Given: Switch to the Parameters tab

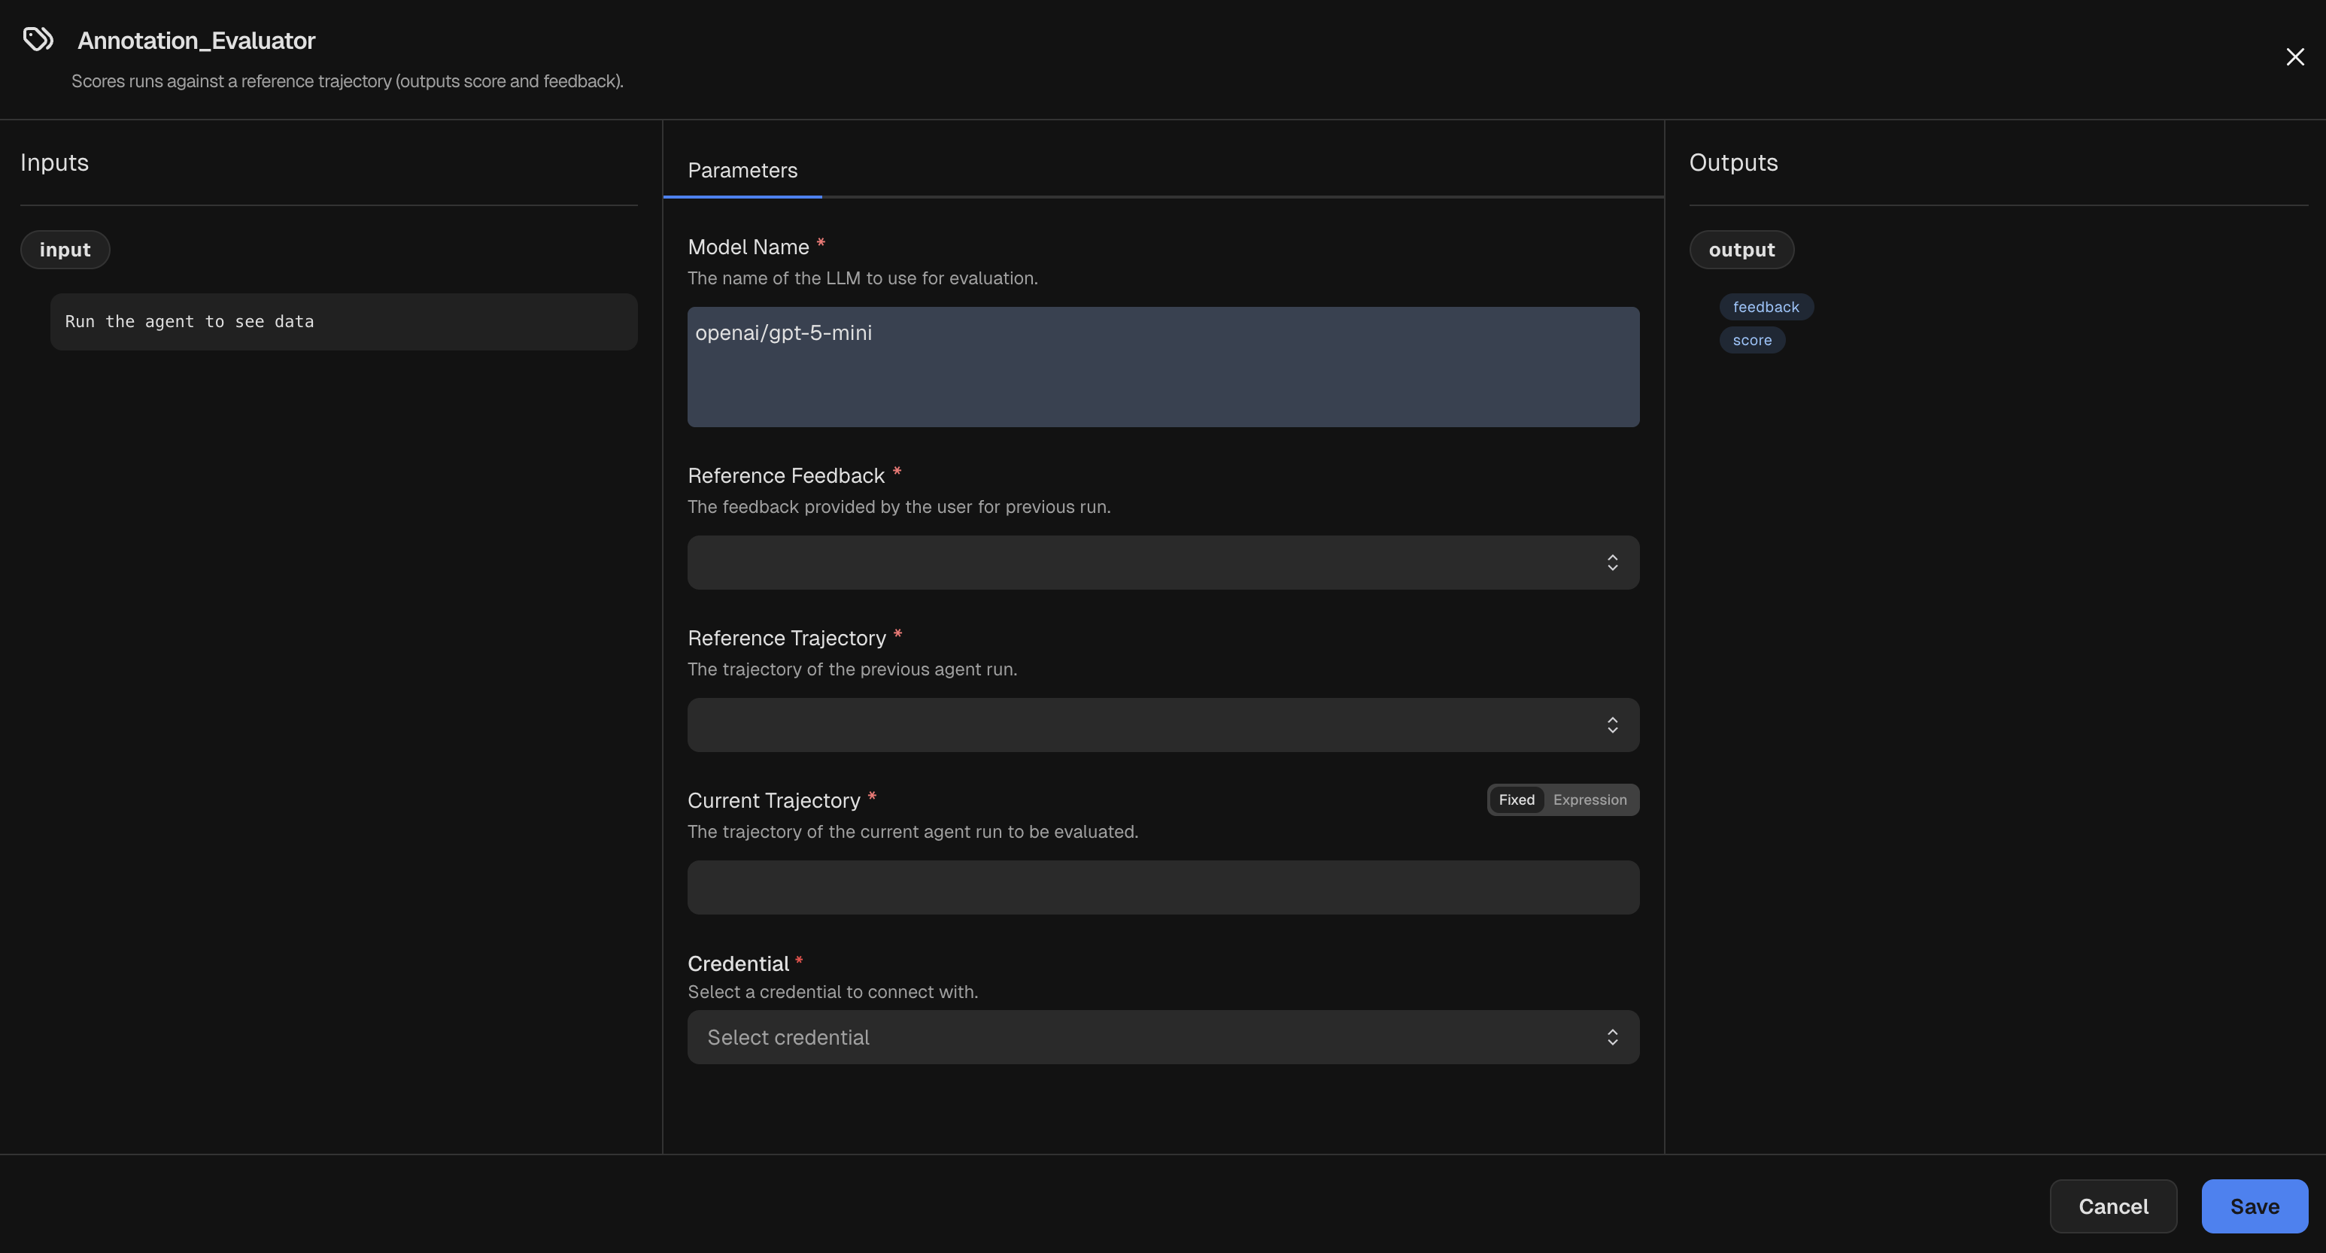Looking at the screenshot, I should click(742, 171).
